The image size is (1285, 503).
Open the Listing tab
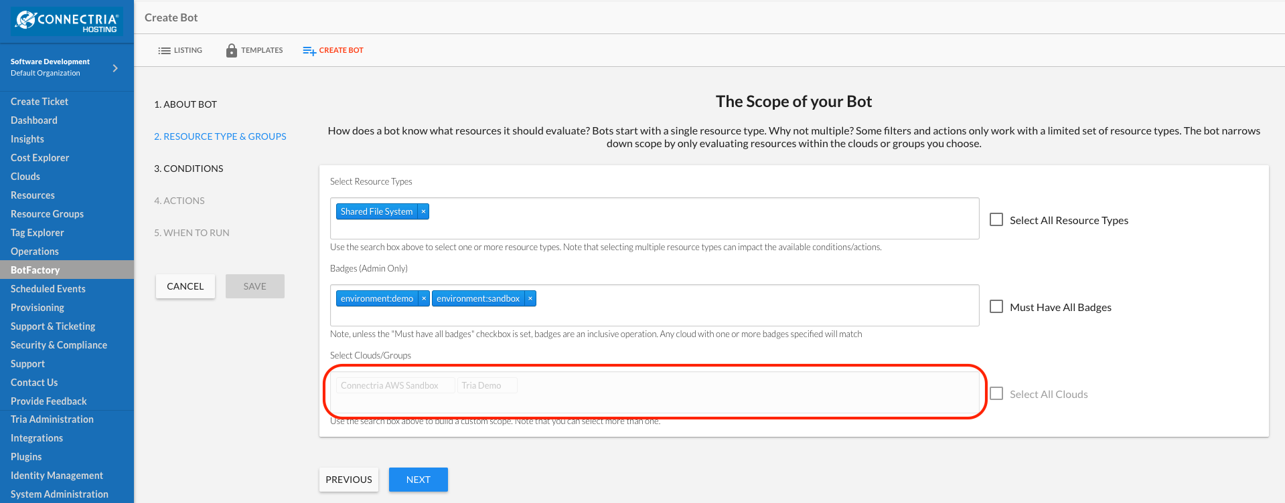tap(180, 50)
